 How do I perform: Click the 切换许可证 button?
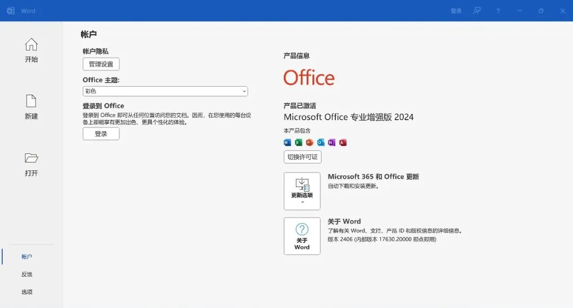tap(302, 157)
